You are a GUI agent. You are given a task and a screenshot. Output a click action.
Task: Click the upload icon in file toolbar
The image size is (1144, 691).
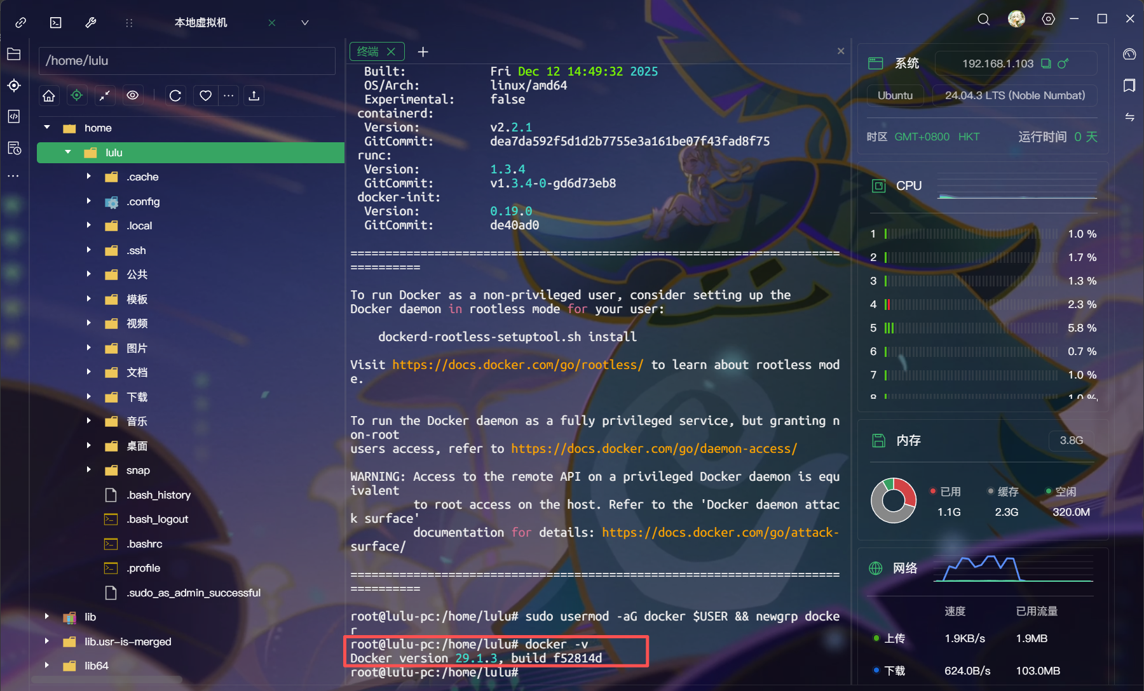pos(254,96)
